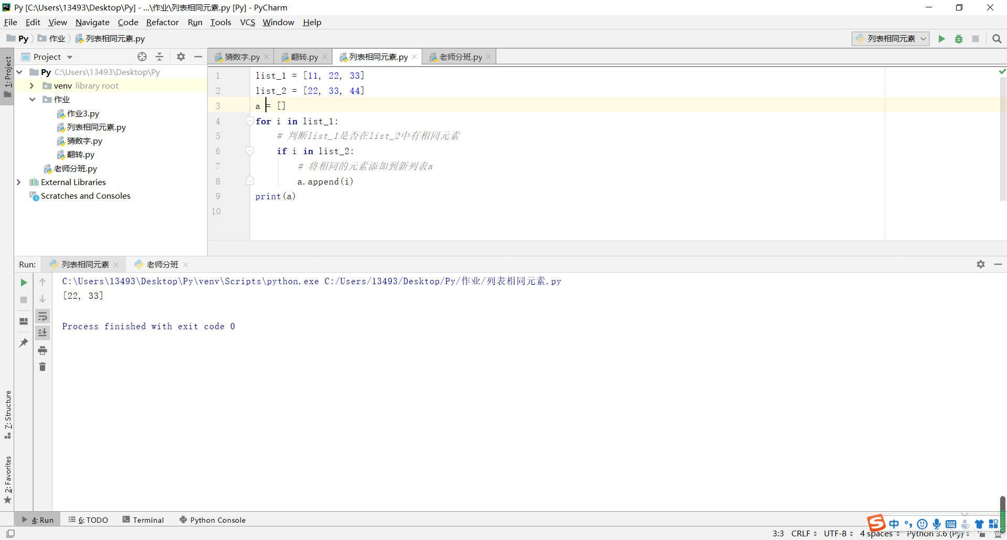Toggle scroll to end in Run console
1007x540 pixels.
tap(42, 332)
